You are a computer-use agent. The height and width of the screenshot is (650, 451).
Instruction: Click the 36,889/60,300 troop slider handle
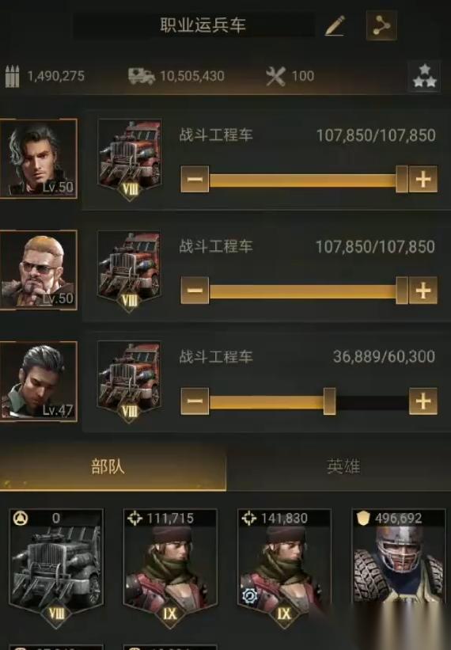pyautogui.click(x=329, y=401)
